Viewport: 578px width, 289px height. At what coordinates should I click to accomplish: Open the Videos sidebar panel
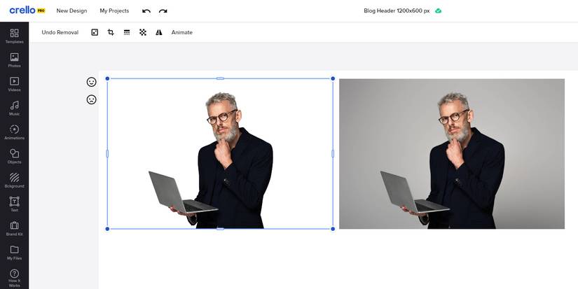point(15,84)
